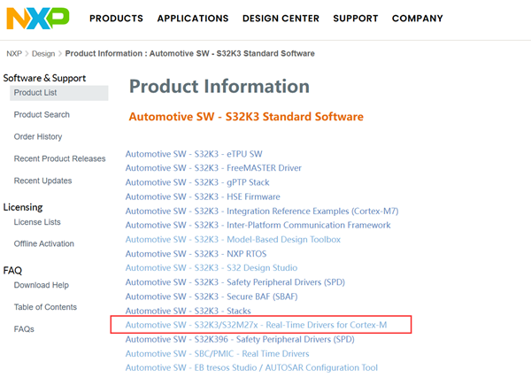
Task: Open the S32K3 eTPU SW link
Action: point(194,154)
